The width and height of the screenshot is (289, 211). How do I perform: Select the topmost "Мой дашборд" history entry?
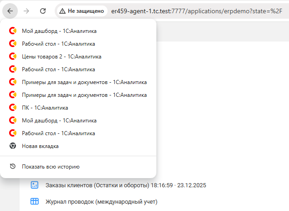point(59,31)
